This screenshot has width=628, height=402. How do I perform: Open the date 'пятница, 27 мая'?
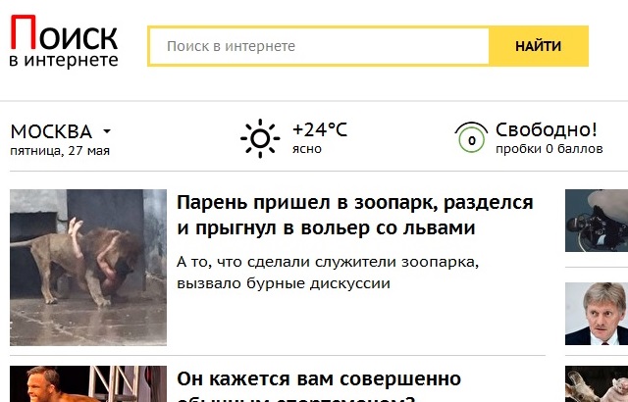pos(60,151)
